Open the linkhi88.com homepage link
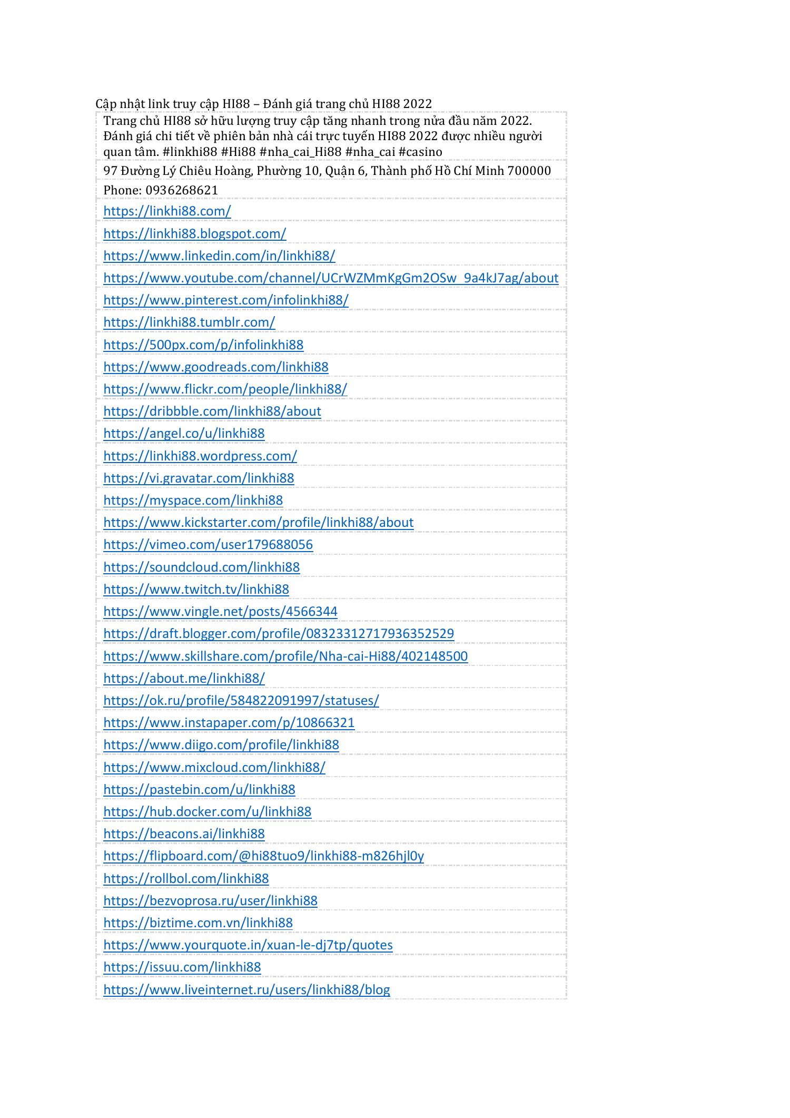This screenshot has width=790, height=1118. click(x=167, y=211)
